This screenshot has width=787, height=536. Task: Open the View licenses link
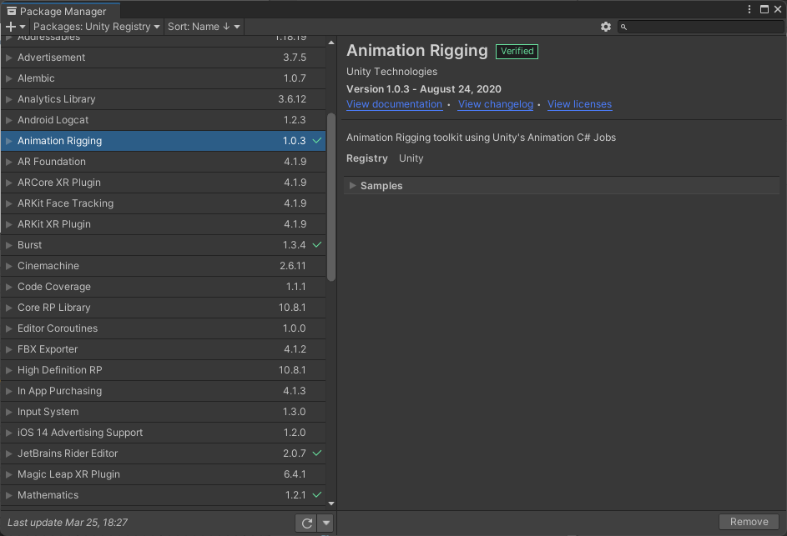click(580, 104)
